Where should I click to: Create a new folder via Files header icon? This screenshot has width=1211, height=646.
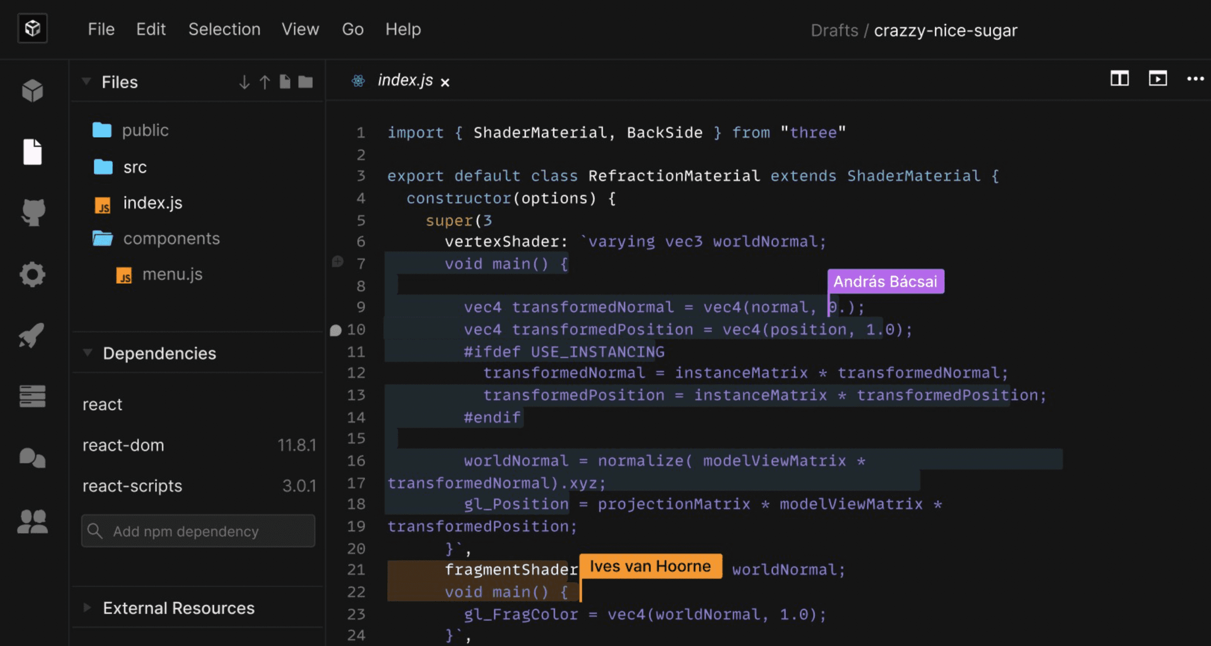coord(306,82)
